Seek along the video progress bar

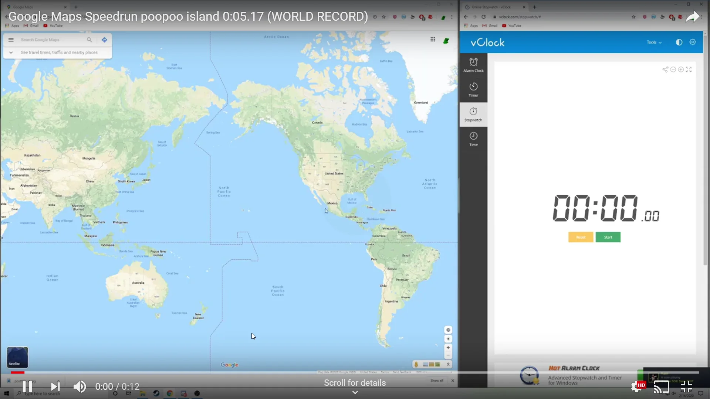355,372
